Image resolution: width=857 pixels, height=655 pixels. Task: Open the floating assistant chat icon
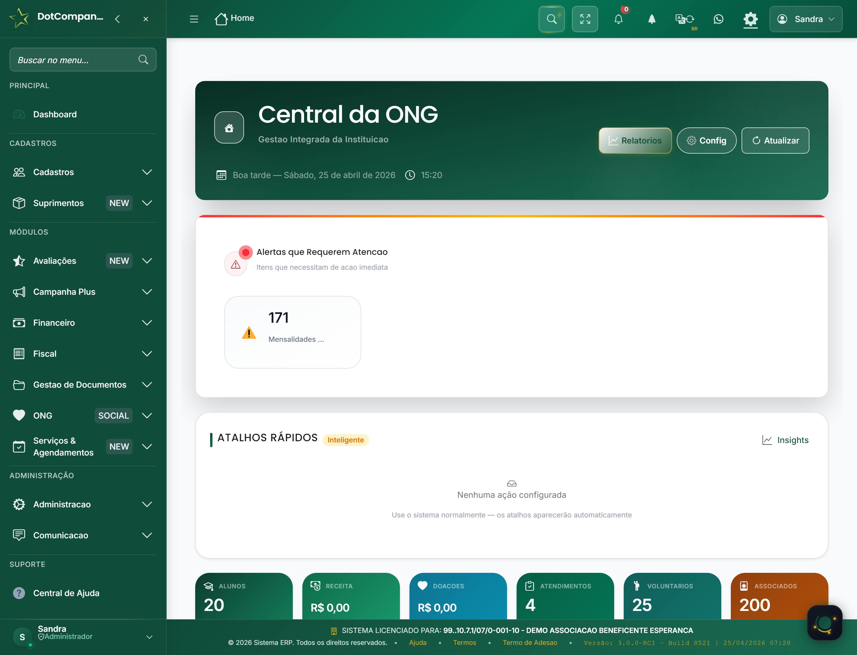(825, 622)
